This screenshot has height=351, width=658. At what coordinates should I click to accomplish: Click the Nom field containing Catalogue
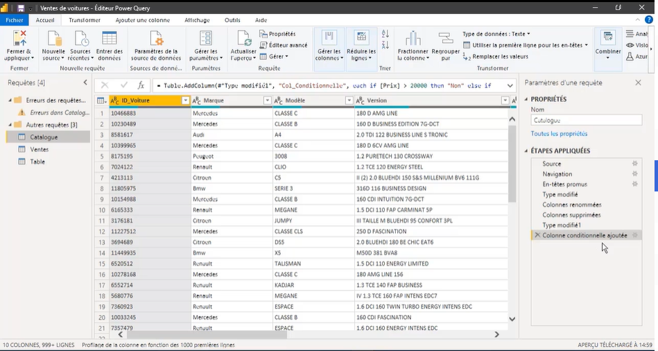(587, 120)
